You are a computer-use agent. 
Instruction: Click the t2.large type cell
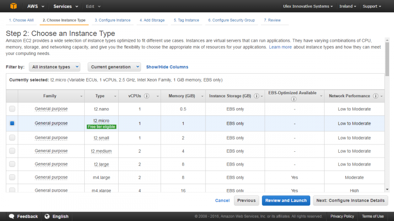[x=101, y=165]
